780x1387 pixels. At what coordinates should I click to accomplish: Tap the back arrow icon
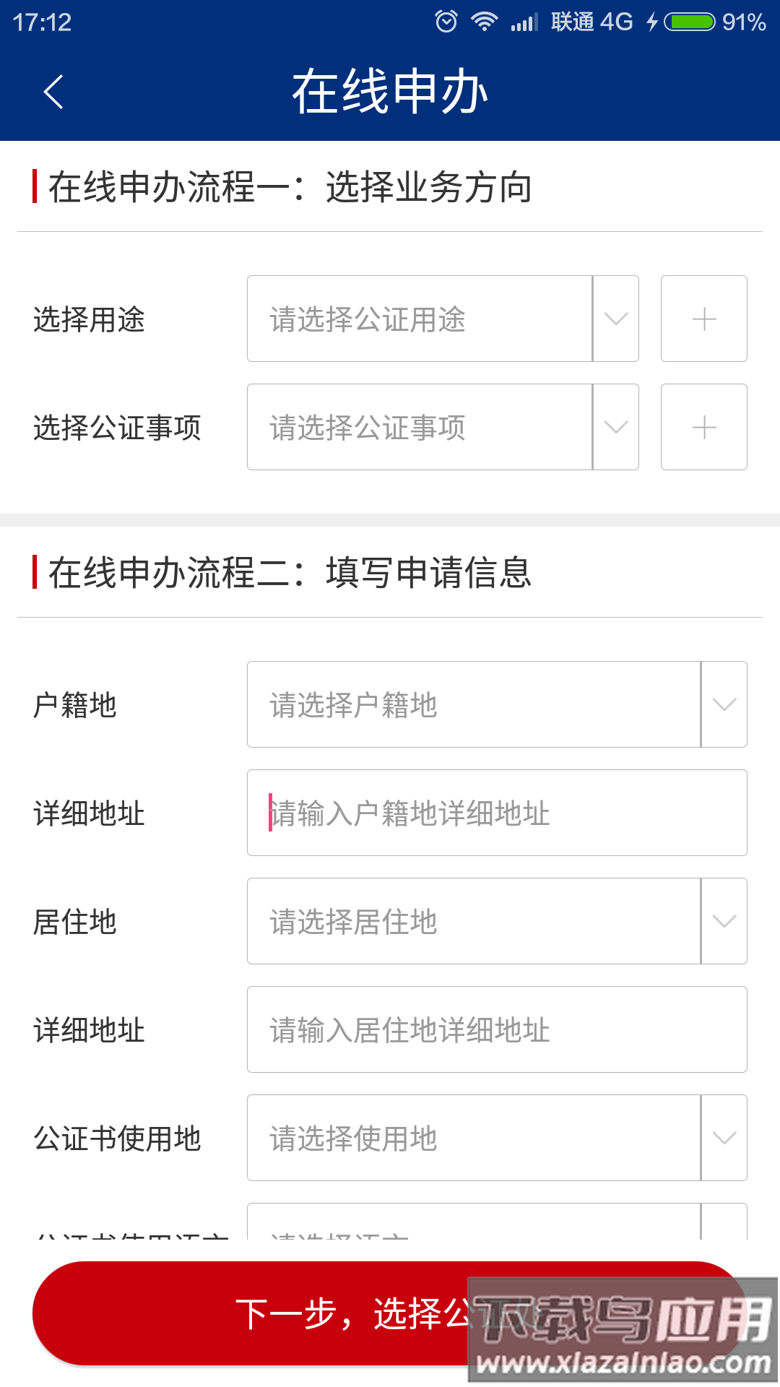tap(53, 92)
